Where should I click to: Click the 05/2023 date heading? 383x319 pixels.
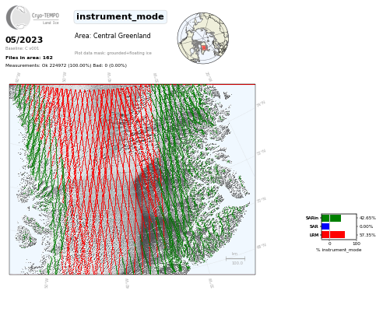pyautogui.click(x=24, y=40)
